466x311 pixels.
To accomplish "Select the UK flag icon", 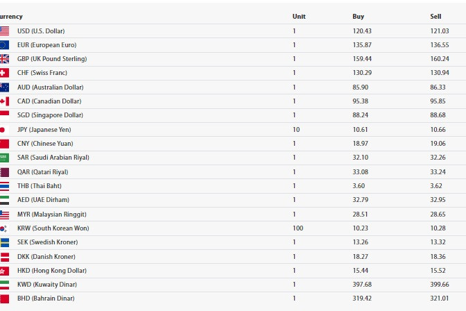I will [4, 59].
